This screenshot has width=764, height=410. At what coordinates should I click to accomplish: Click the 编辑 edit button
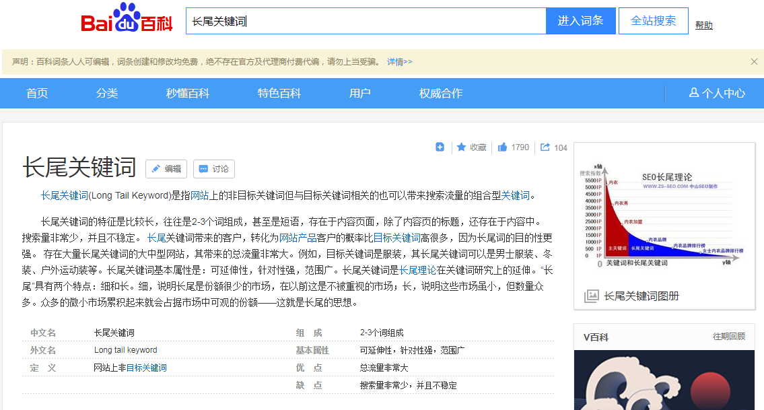pyautogui.click(x=166, y=169)
